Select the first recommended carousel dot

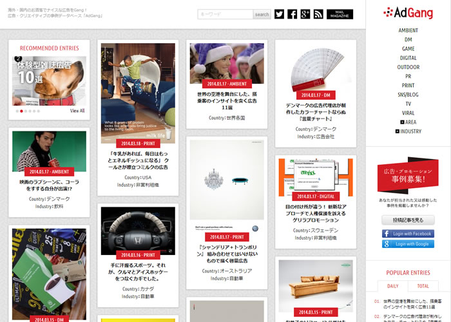17,111
